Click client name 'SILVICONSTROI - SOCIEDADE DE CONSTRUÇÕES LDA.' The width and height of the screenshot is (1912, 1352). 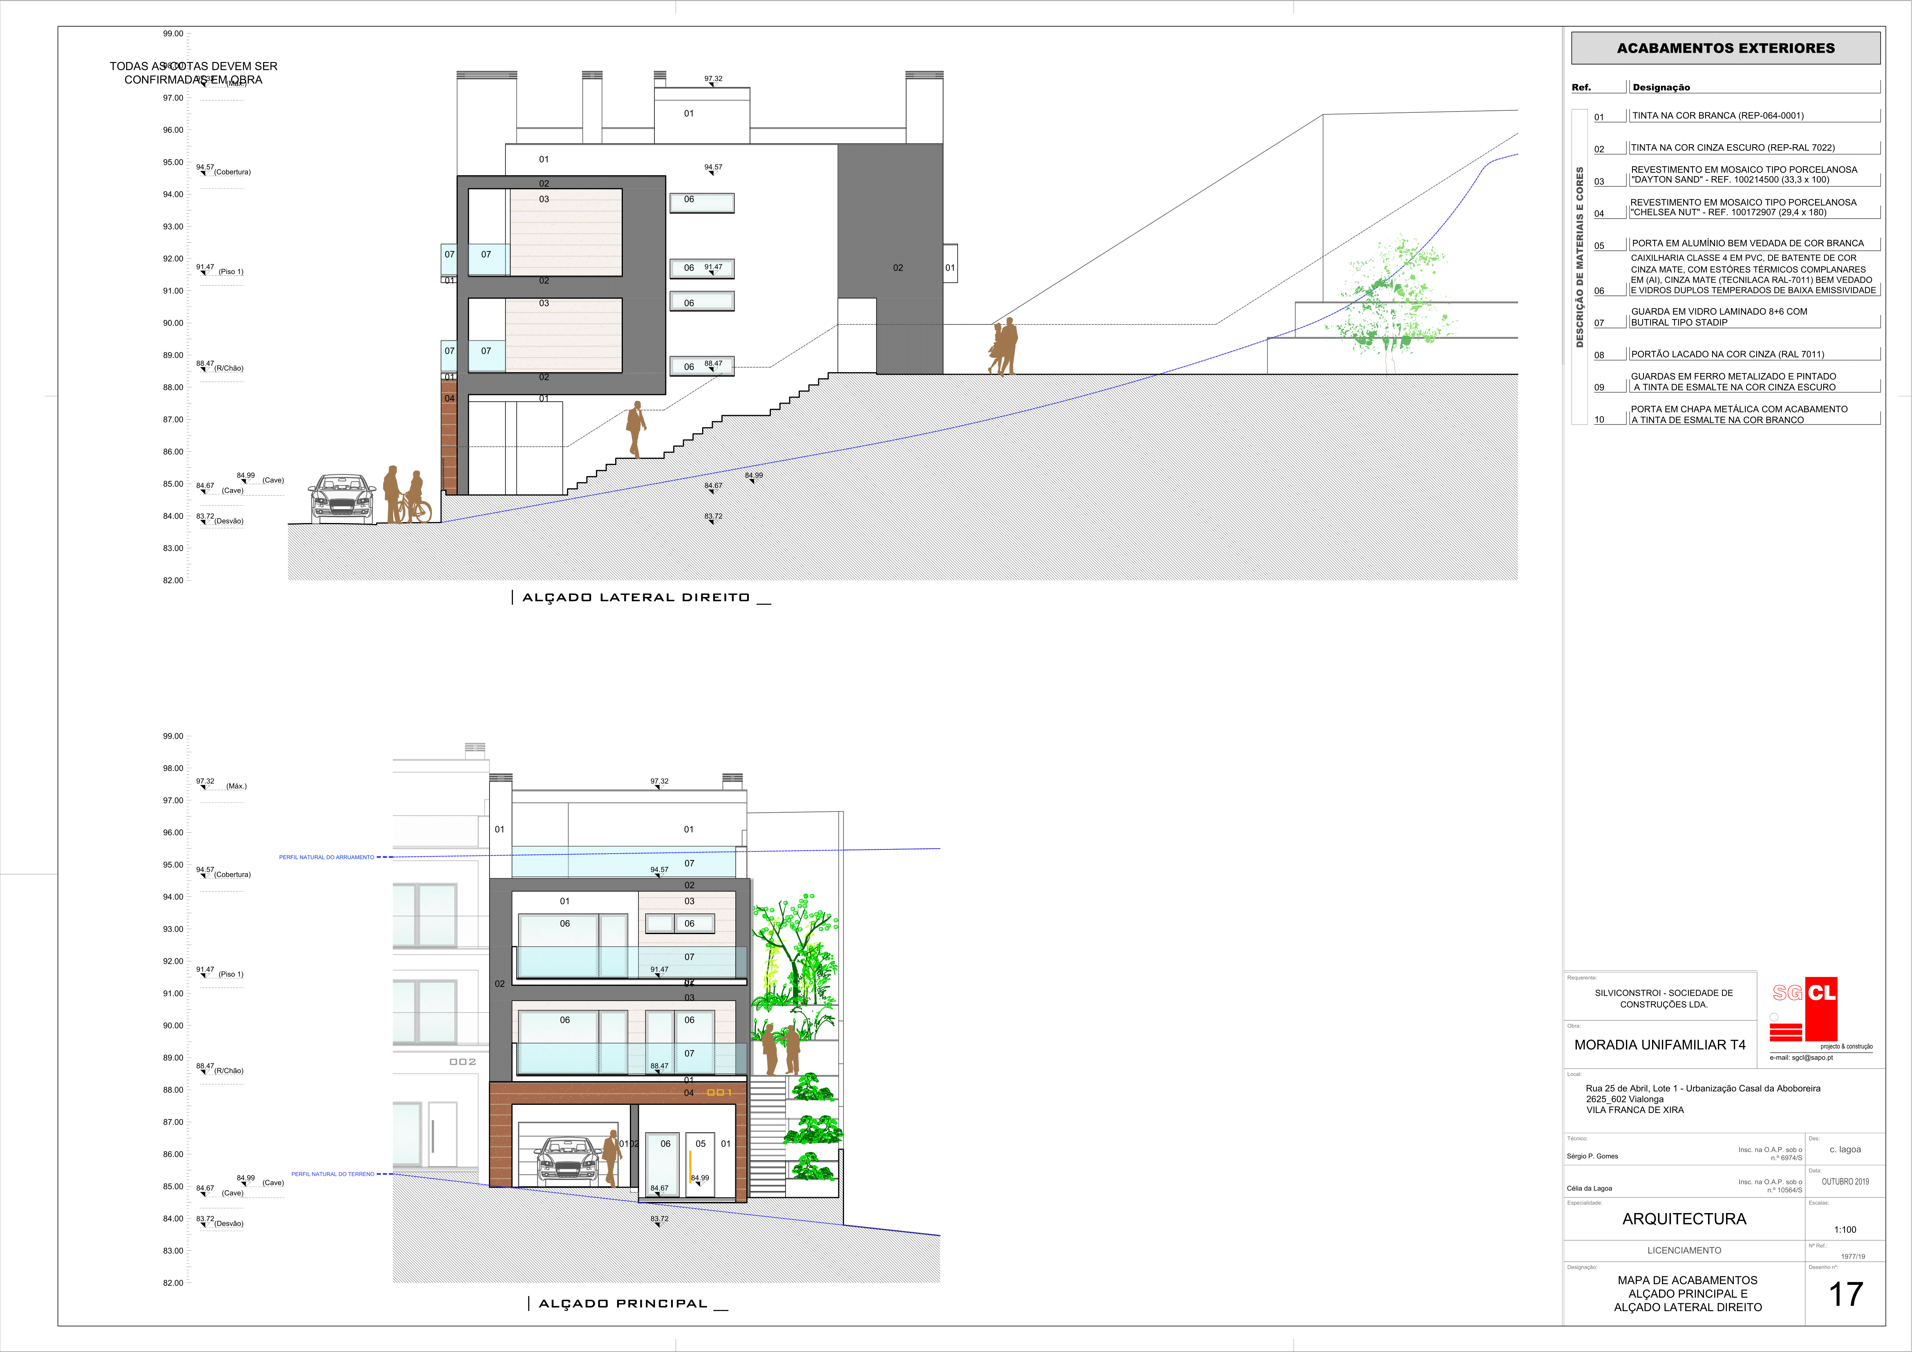click(x=1663, y=998)
